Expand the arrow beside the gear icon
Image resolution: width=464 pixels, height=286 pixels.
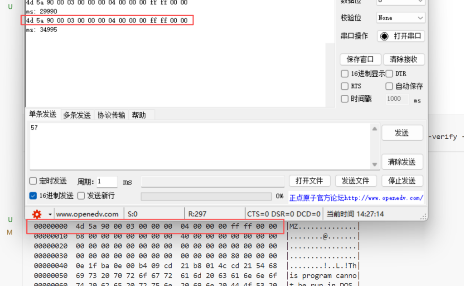click(50, 214)
